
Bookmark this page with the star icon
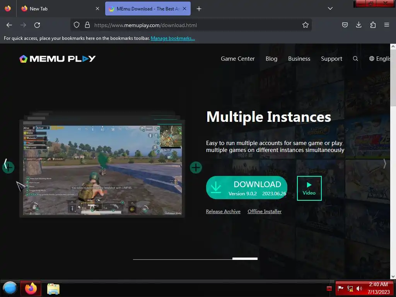(306, 25)
